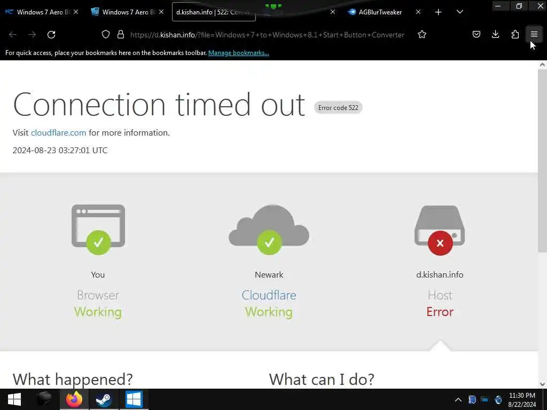
Task: Close the first Windows 7 Aero tab
Action: pos(76,12)
